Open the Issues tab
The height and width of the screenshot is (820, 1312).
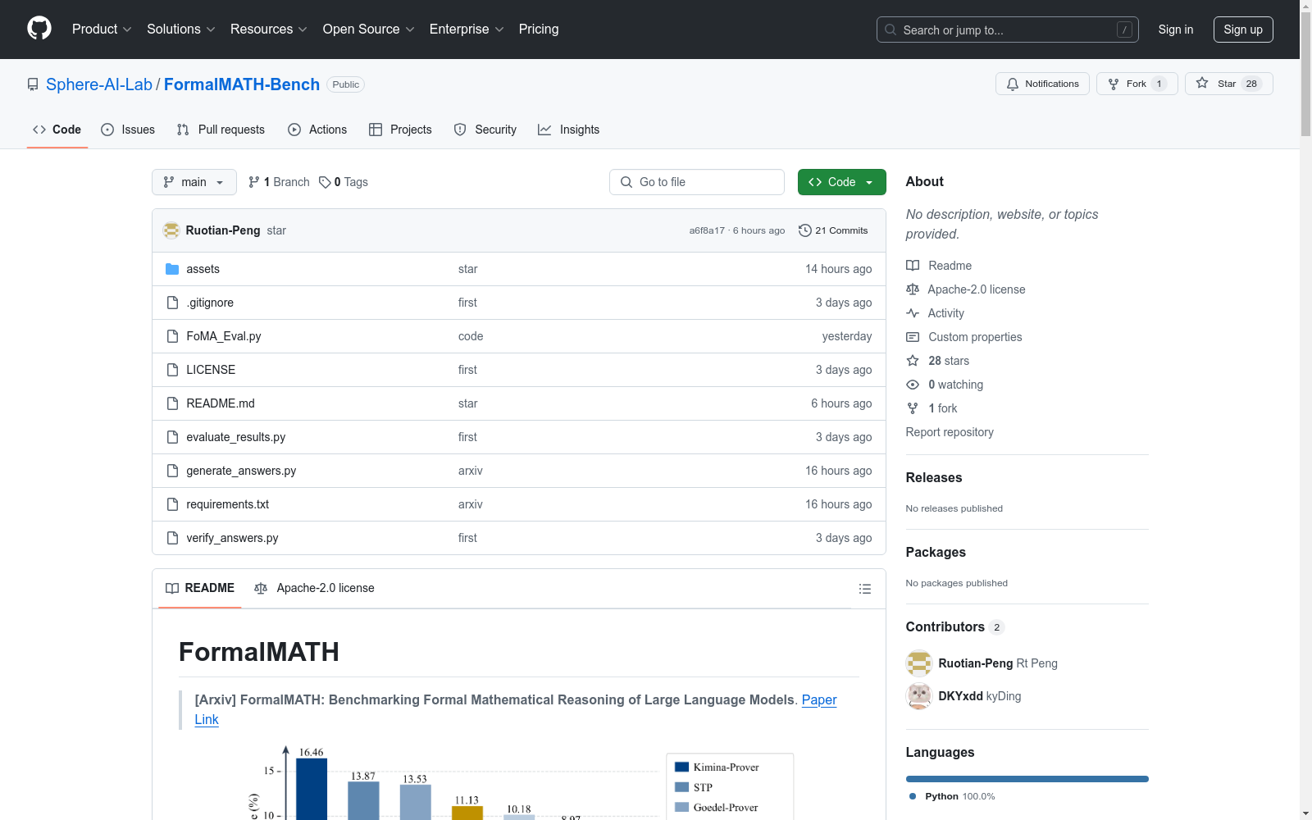click(128, 130)
